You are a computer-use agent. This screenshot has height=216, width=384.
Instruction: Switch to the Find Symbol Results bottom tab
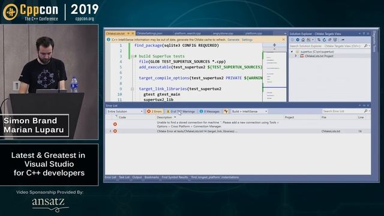(175, 178)
